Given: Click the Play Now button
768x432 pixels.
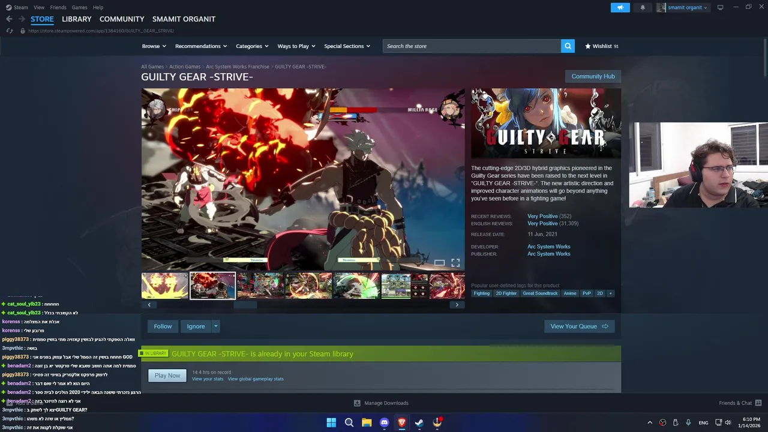Looking at the screenshot, I should point(167,376).
